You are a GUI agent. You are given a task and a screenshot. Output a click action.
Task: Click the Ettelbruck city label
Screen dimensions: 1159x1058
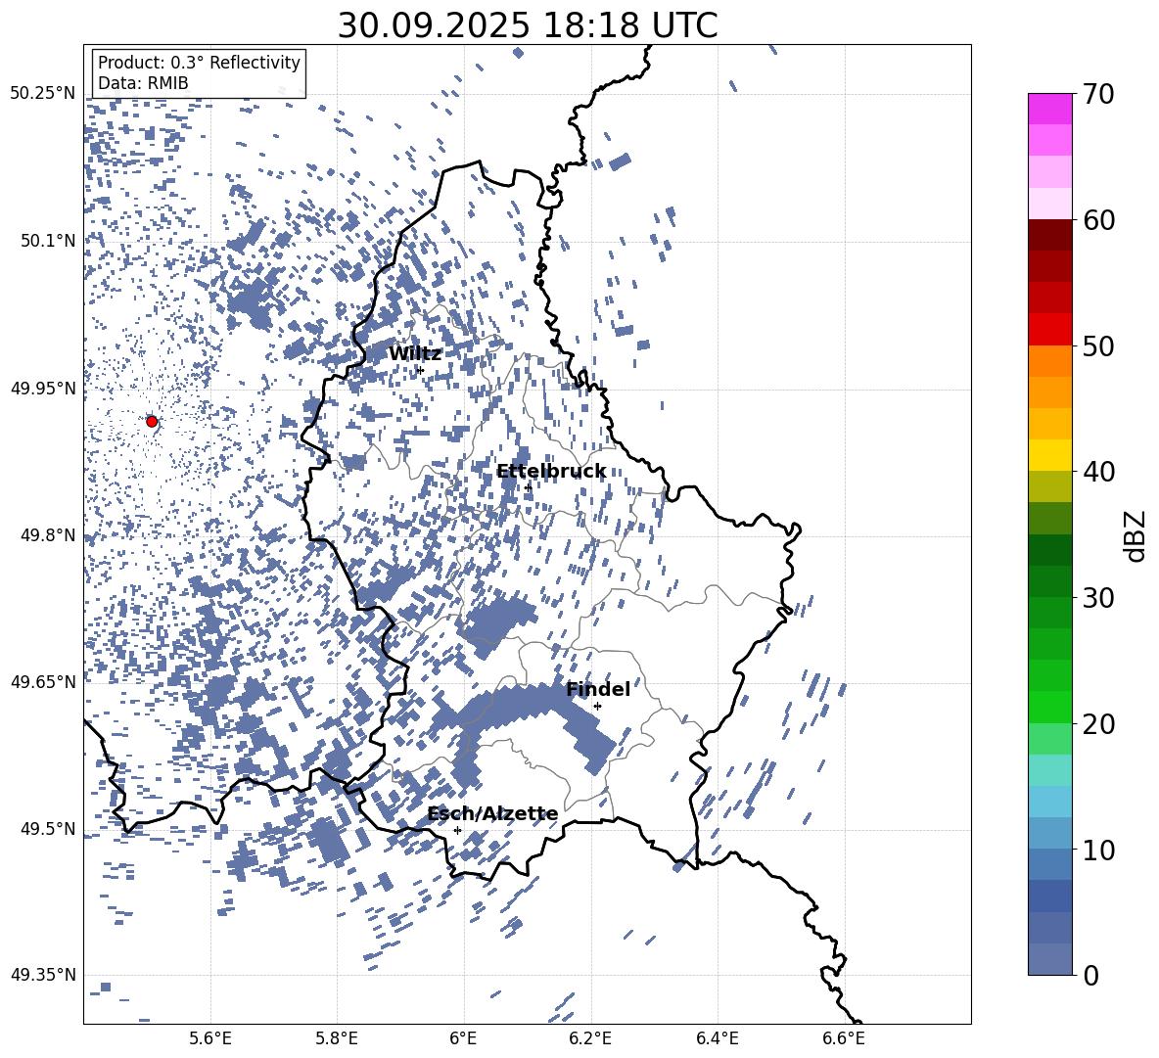point(551,472)
